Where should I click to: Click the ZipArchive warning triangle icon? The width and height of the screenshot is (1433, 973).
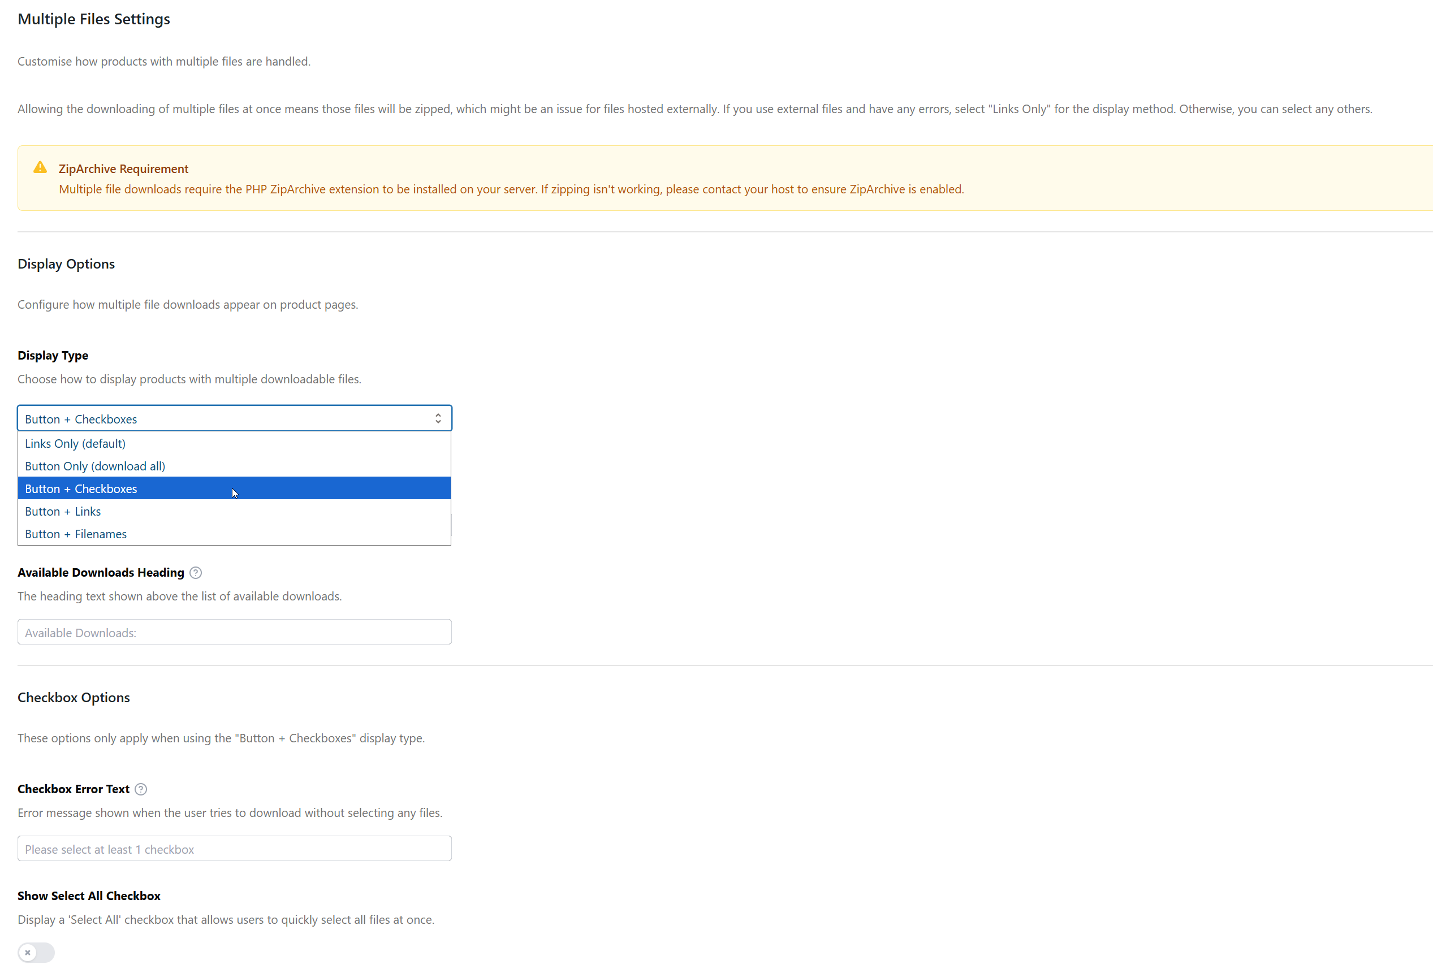pyautogui.click(x=40, y=167)
